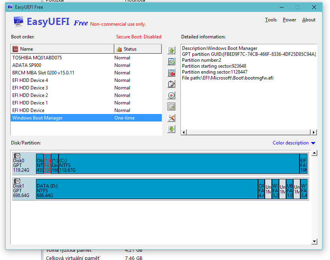Image resolution: width=330 pixels, height=260 pixels.
Task: Click the dotted-frame icon below the red-dot button
Action: (171, 106)
